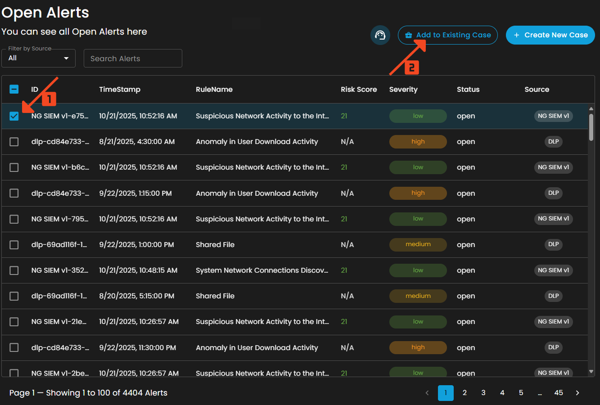Open the Filter by Source dropdown
The height and width of the screenshot is (405, 600).
[x=38, y=58]
